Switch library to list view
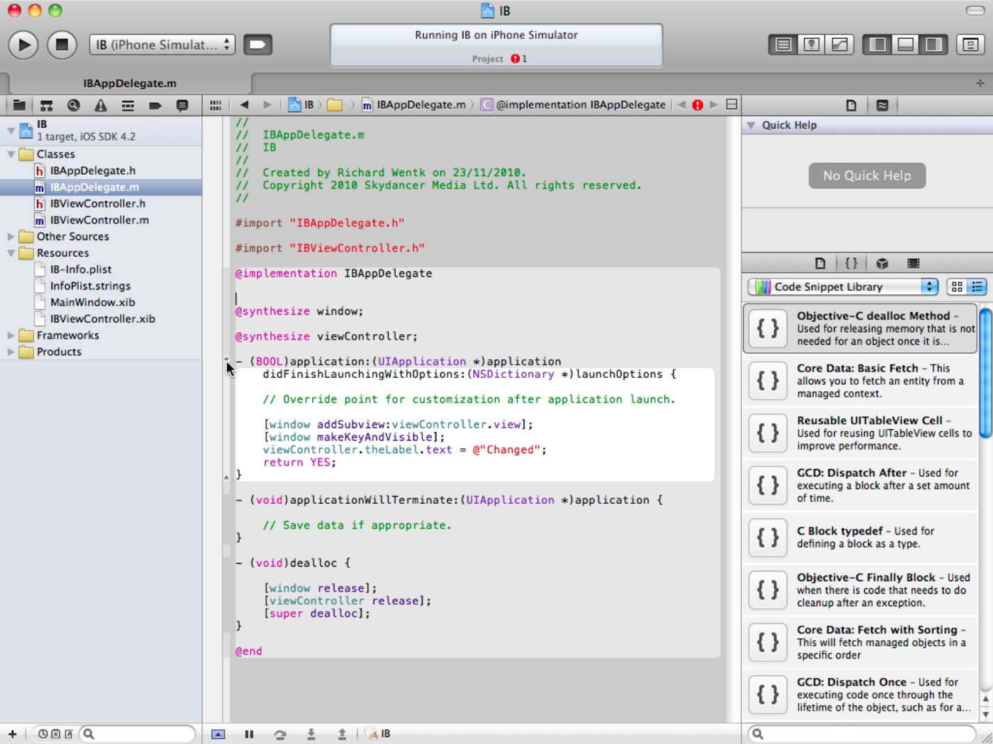Screen dimensions: 993x744 pos(976,287)
